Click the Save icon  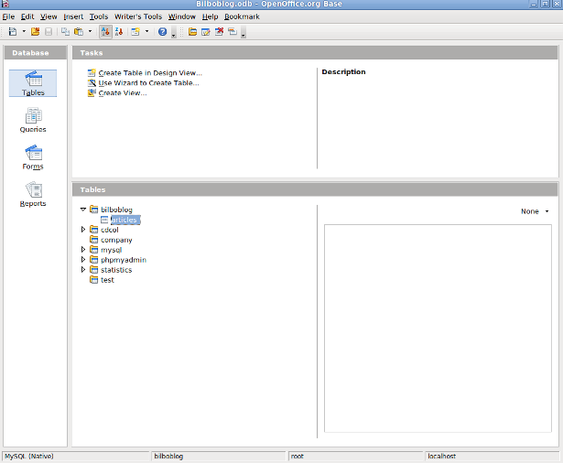point(49,32)
